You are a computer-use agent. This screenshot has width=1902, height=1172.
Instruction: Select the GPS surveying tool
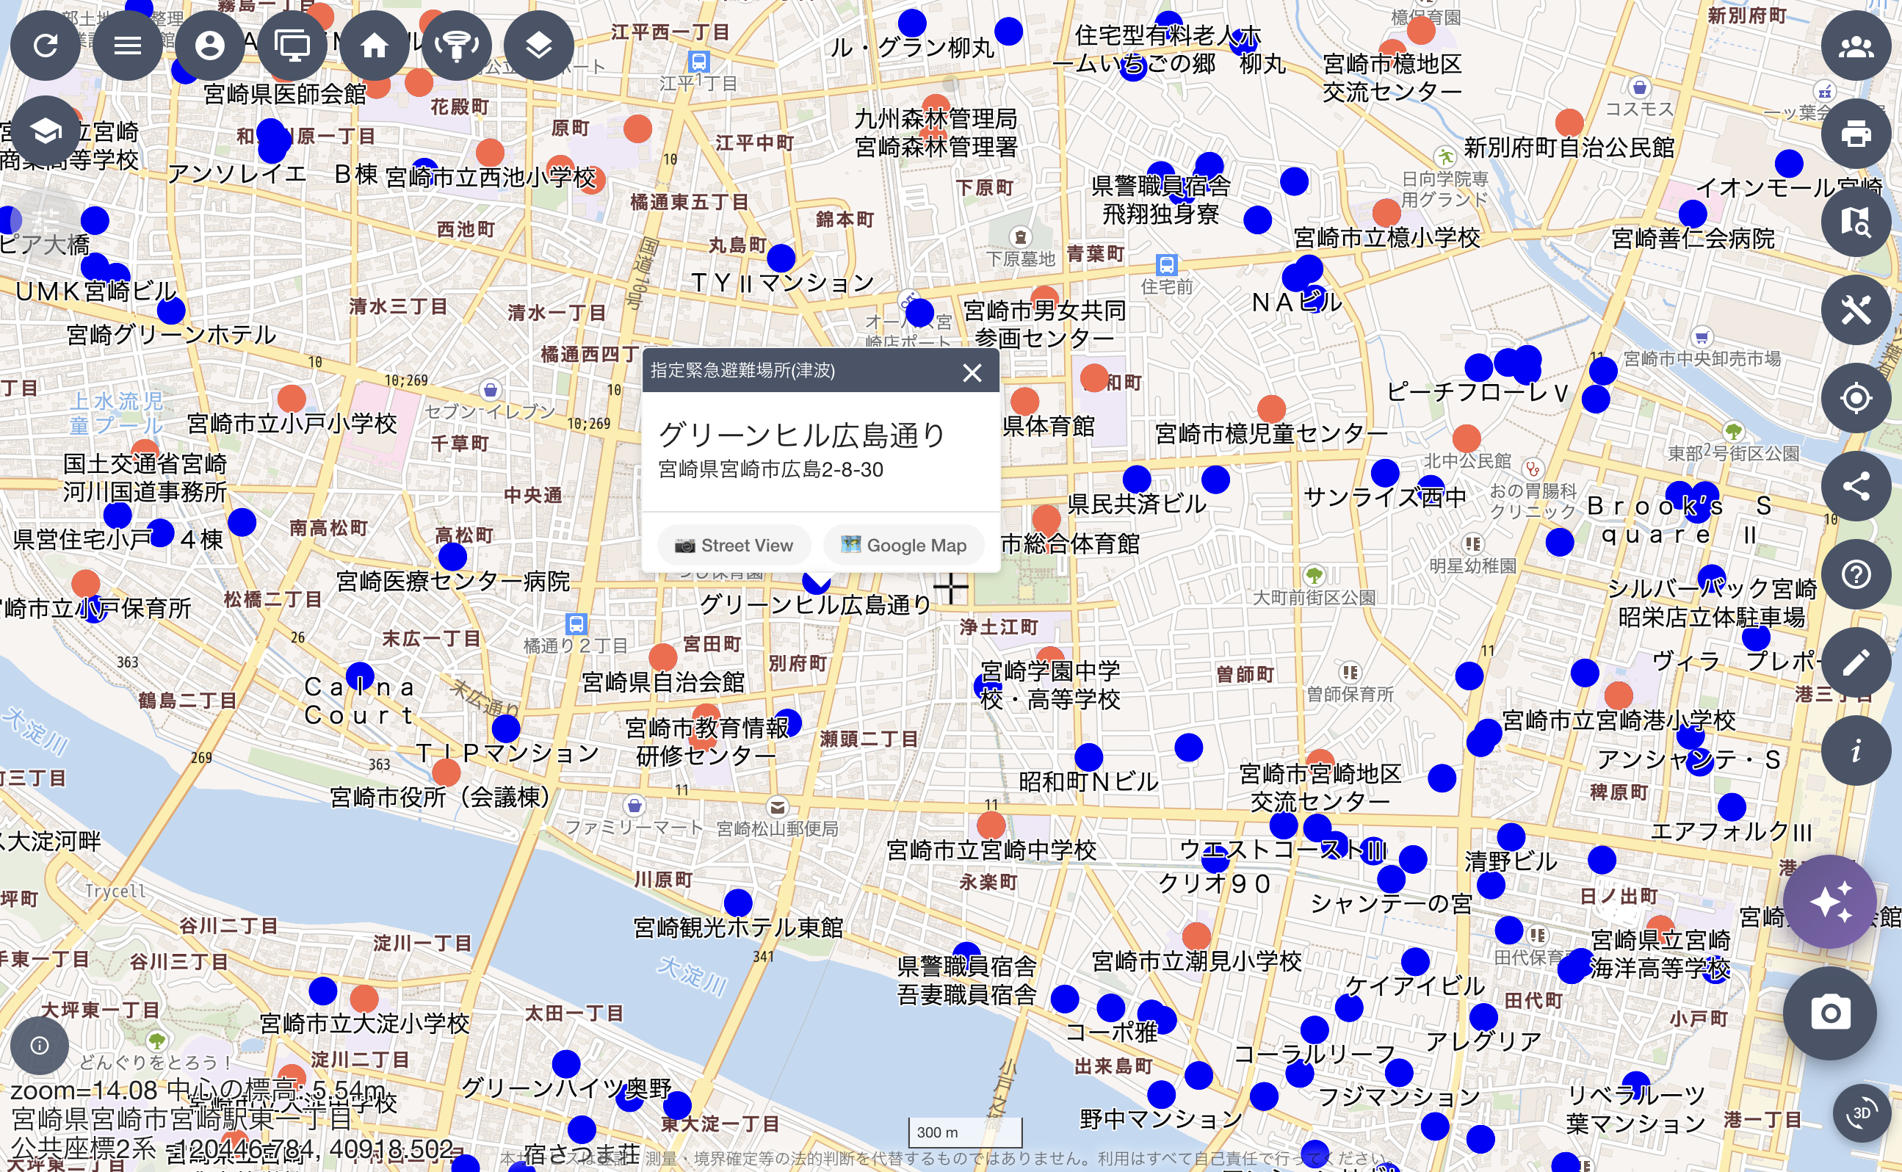point(457,46)
